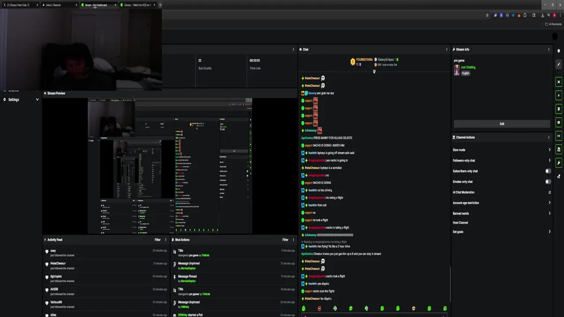The height and width of the screenshot is (317, 564).
Task: Expand Account age restriction settings
Action: tap(549, 203)
